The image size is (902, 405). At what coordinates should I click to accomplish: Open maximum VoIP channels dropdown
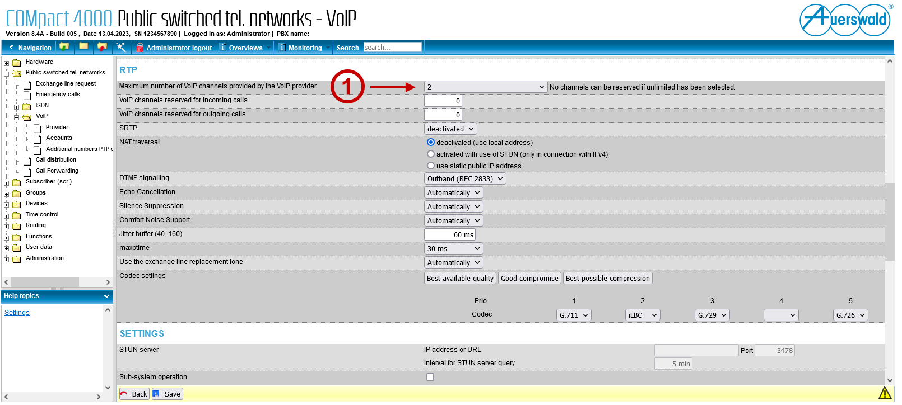coord(486,87)
